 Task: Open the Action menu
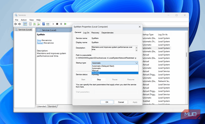(24, 20)
